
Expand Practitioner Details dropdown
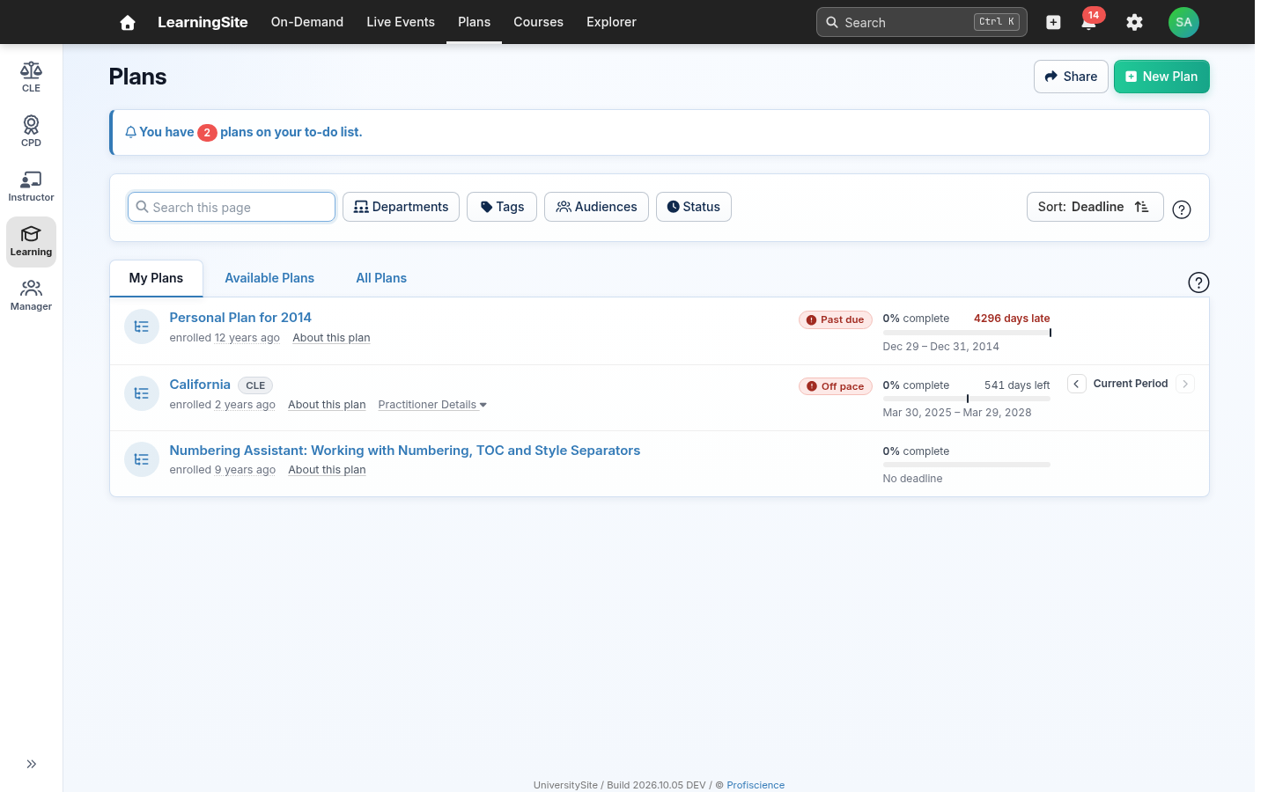pyautogui.click(x=432, y=405)
